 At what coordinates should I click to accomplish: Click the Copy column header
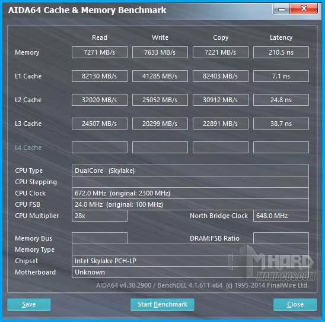pos(221,38)
